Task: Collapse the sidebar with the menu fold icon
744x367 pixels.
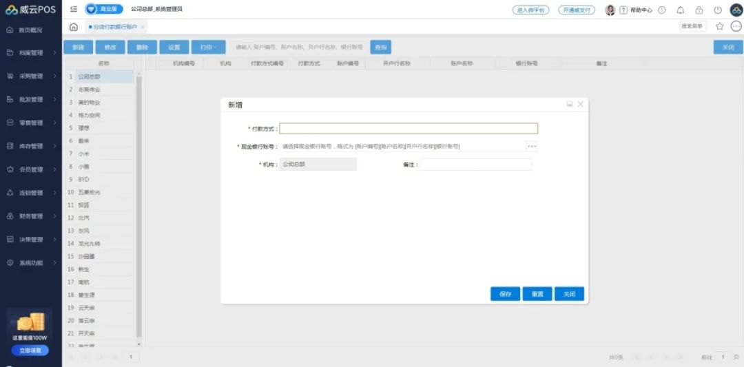Action: pyautogui.click(x=74, y=10)
